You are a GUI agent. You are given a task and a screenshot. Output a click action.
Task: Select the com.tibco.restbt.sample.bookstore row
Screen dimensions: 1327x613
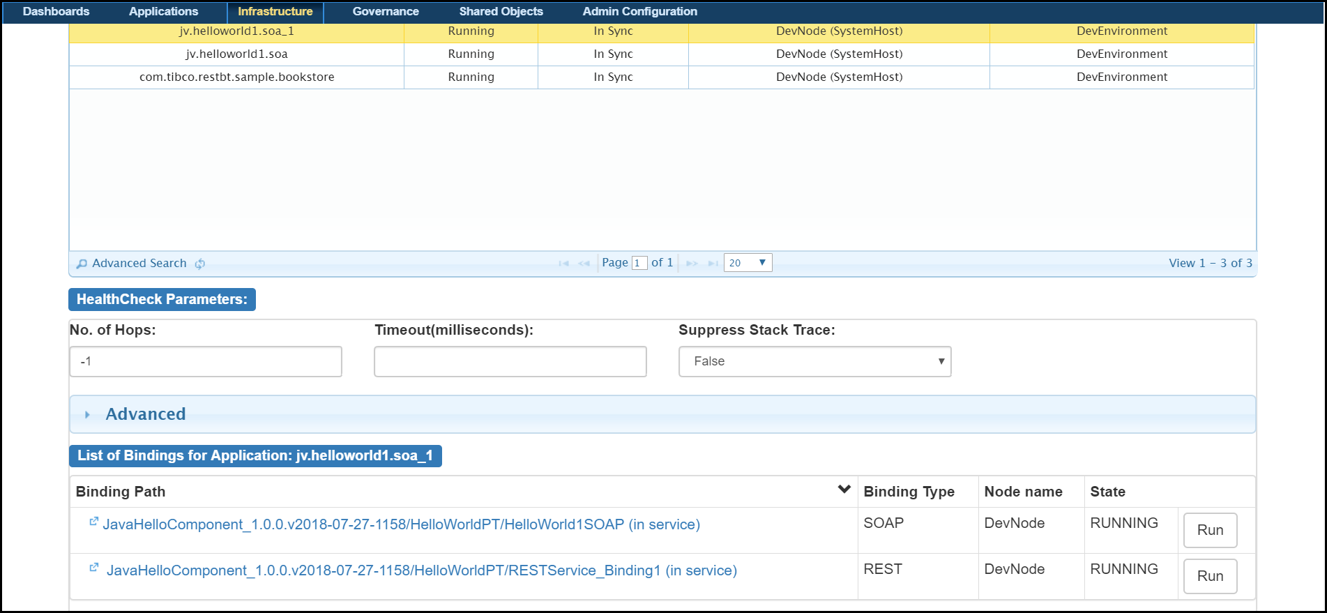[x=236, y=77]
